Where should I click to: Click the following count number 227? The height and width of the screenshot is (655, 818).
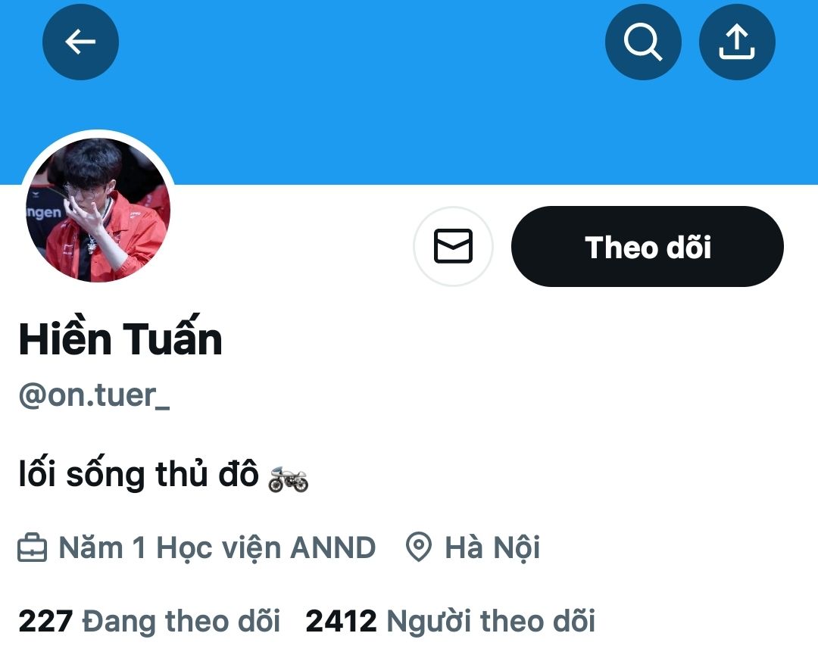click(45, 621)
